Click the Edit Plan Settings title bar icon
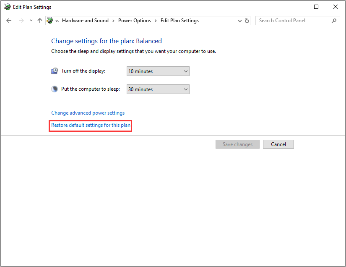 click(x=7, y=7)
